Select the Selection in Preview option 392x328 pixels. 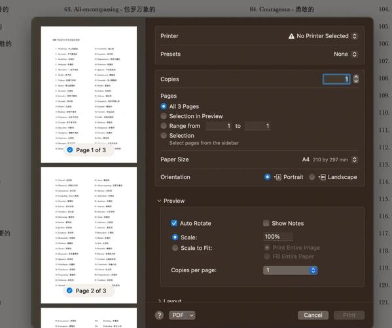(x=164, y=116)
